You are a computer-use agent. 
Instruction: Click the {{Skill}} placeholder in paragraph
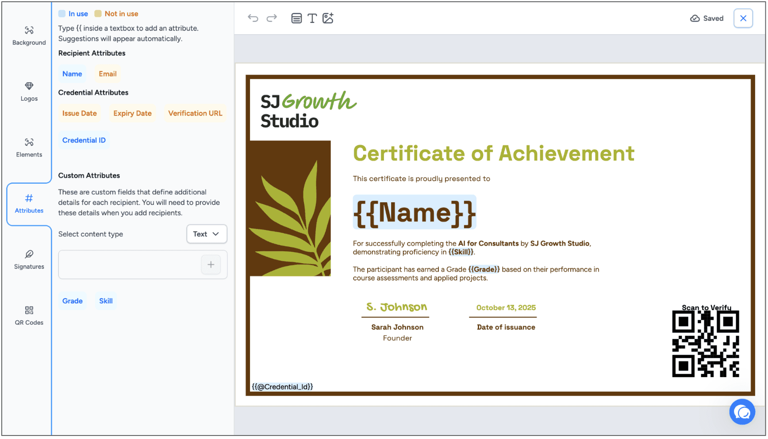(461, 252)
